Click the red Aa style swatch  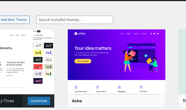click(38, 67)
